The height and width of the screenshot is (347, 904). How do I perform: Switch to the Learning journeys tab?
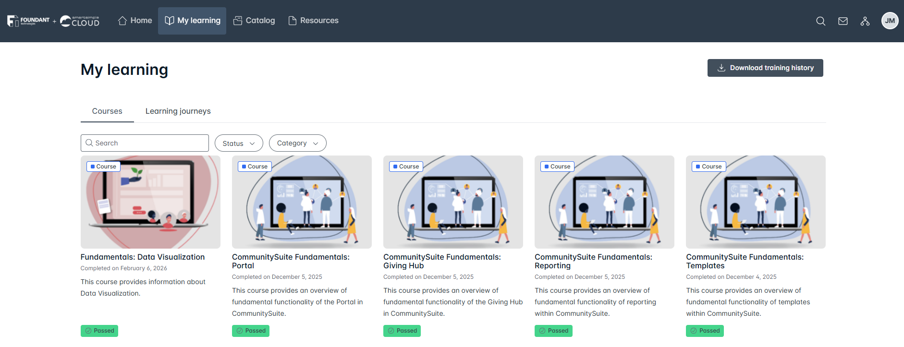click(178, 111)
